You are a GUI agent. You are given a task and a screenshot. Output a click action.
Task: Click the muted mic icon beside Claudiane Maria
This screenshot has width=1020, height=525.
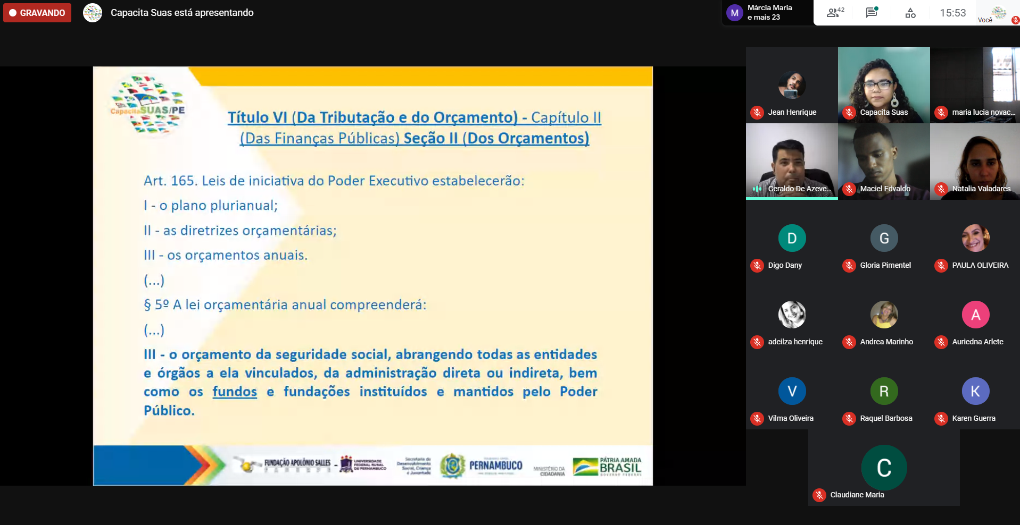click(x=819, y=495)
